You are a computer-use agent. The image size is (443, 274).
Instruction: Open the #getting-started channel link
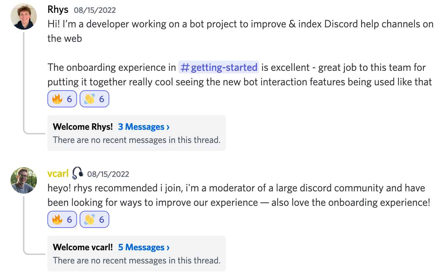(218, 67)
